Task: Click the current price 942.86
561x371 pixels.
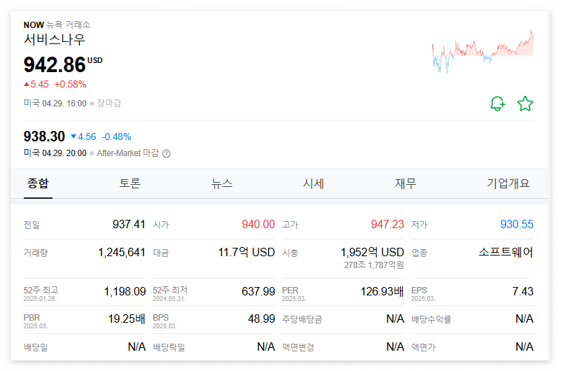Action: [x=55, y=64]
